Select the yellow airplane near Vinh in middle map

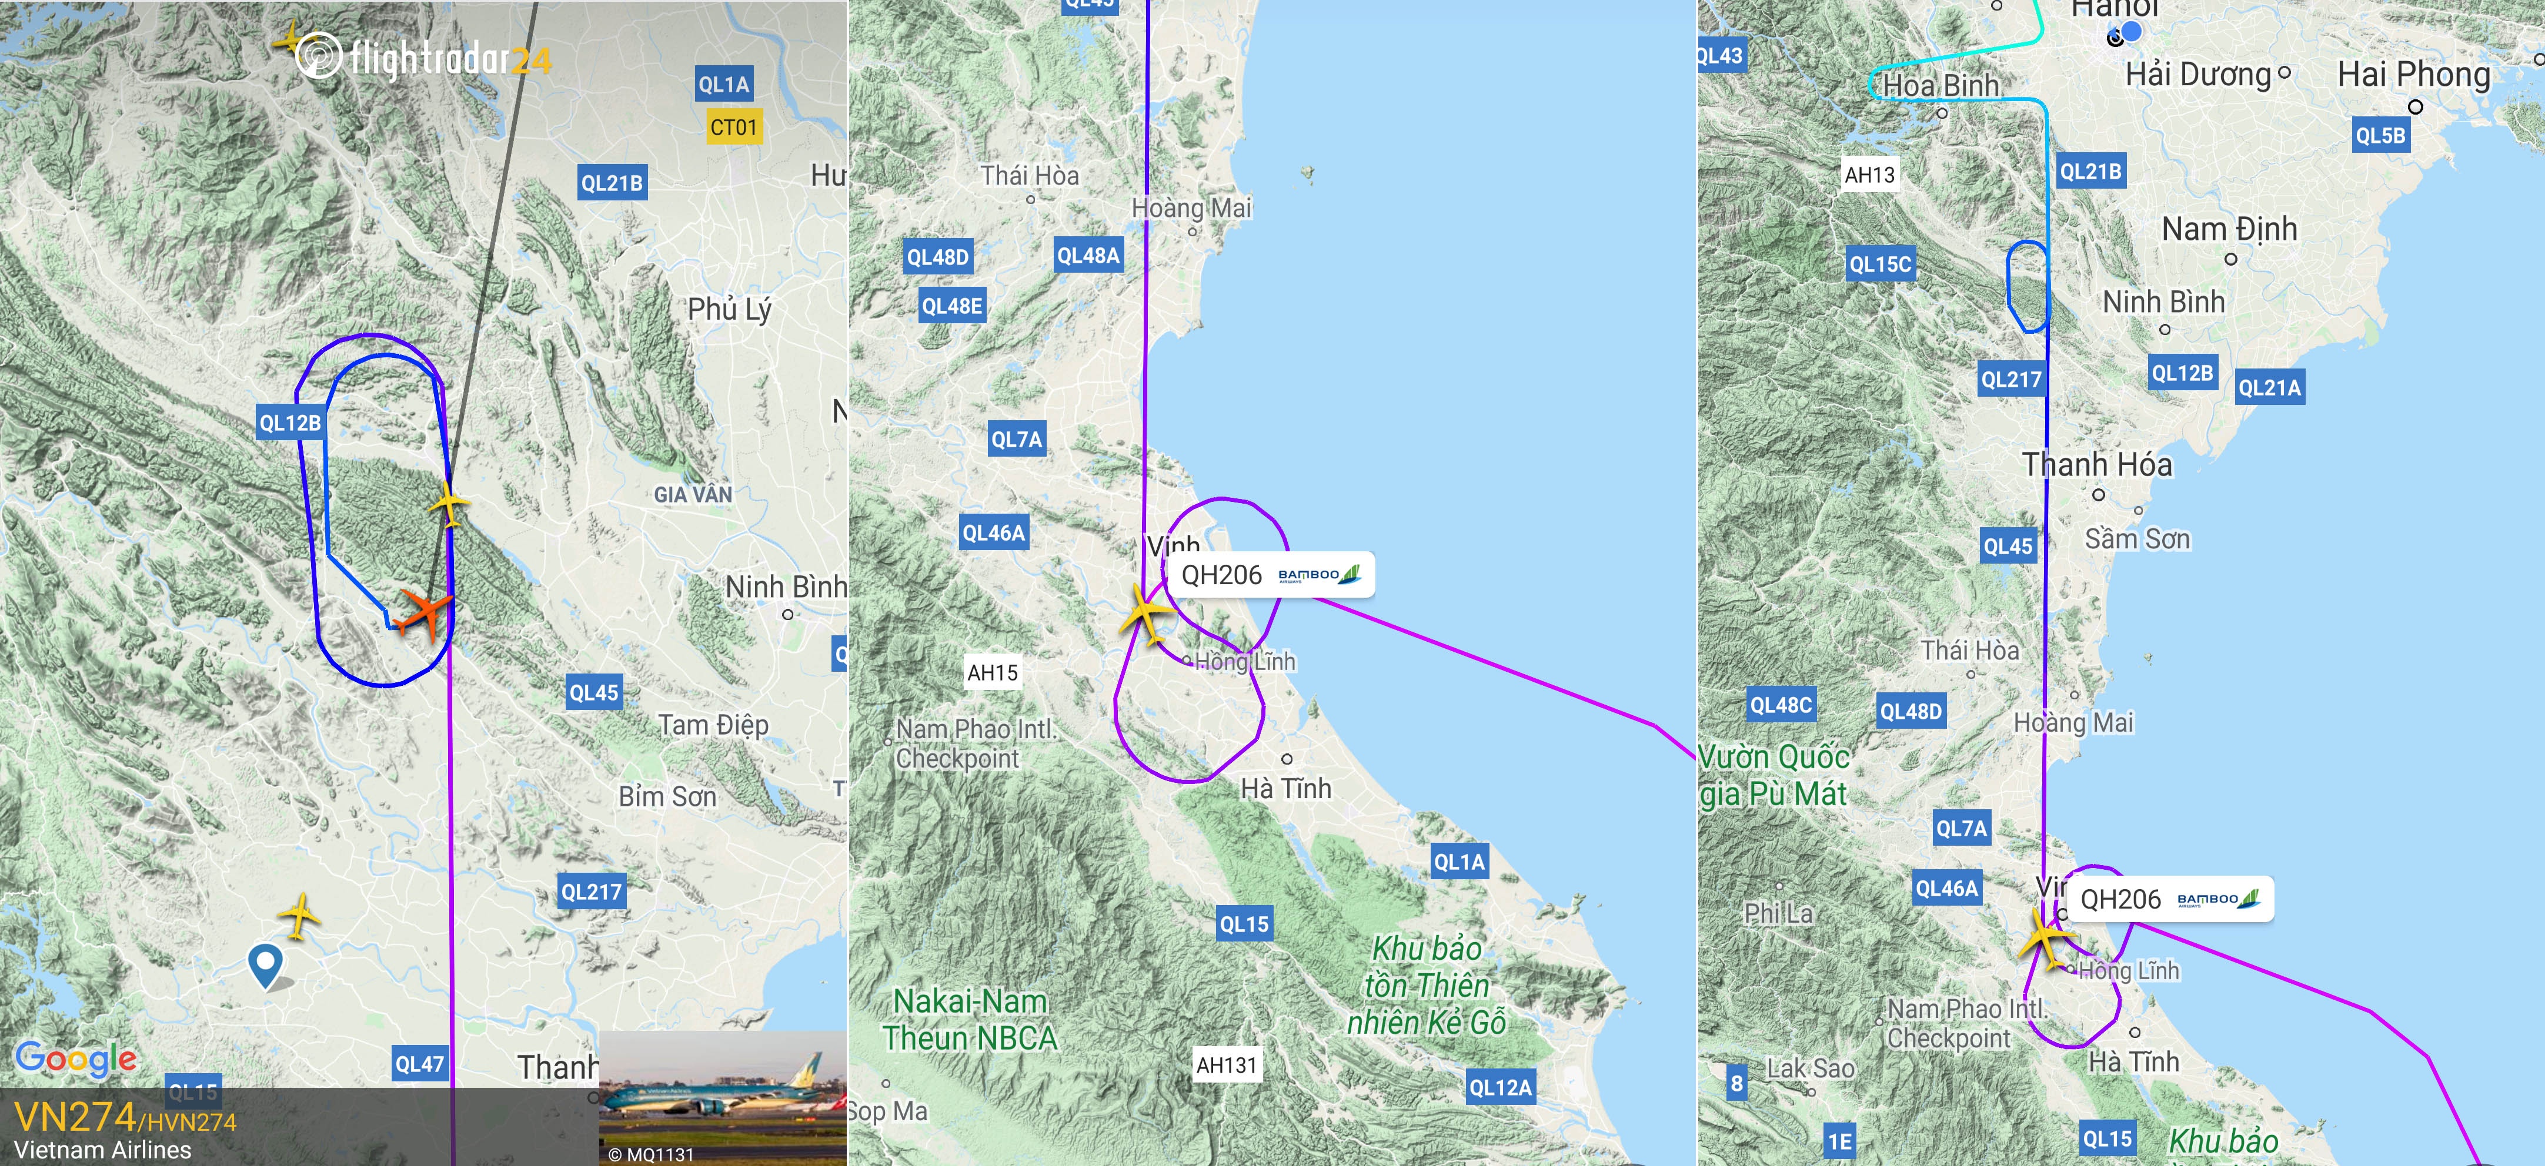pos(1146,614)
